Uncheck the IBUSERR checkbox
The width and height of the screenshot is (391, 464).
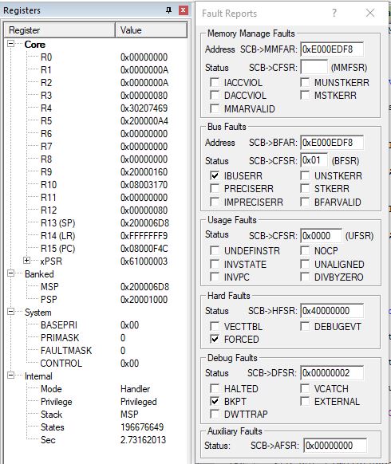click(x=215, y=175)
